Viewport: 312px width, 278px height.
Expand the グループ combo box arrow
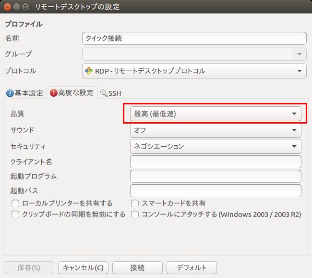[x=300, y=54]
